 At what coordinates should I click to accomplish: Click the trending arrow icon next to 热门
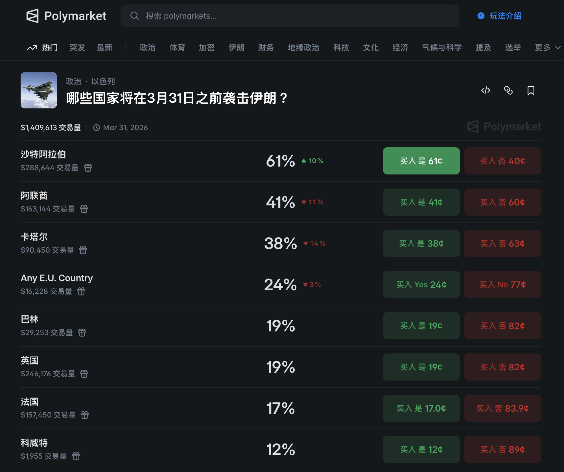(x=32, y=47)
